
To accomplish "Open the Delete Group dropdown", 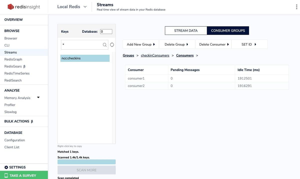I will [177, 44].
